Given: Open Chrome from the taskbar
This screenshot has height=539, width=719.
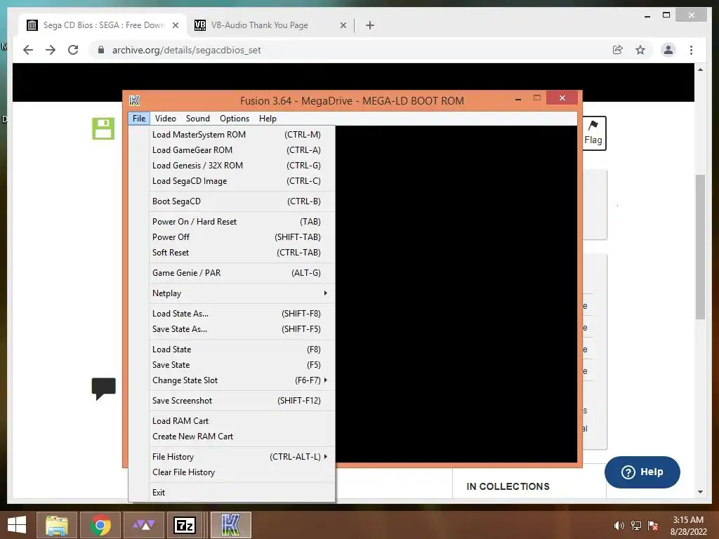Looking at the screenshot, I should [x=100, y=525].
